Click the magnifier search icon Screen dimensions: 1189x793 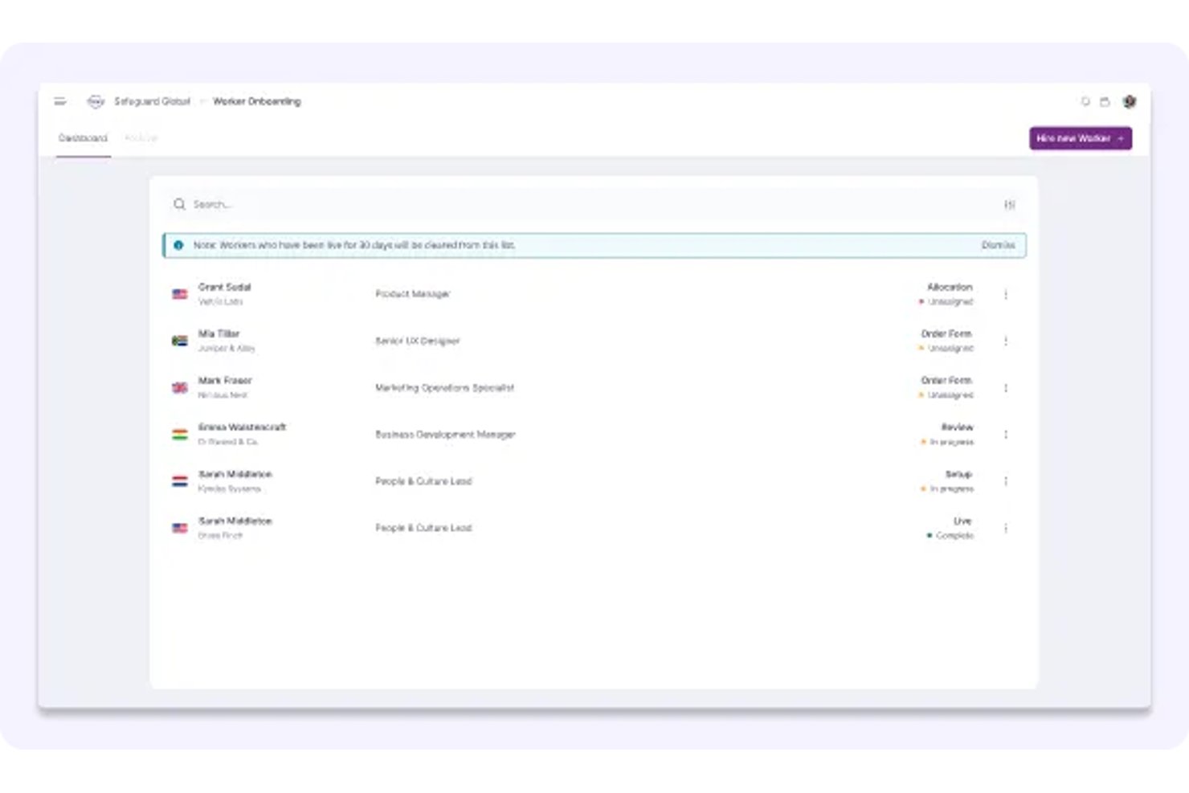click(x=179, y=205)
